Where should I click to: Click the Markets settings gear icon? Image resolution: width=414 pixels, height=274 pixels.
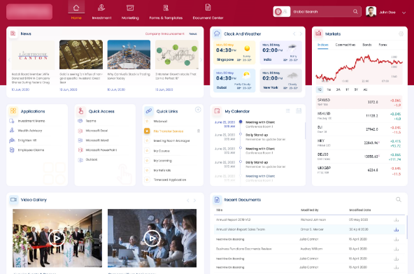(401, 34)
